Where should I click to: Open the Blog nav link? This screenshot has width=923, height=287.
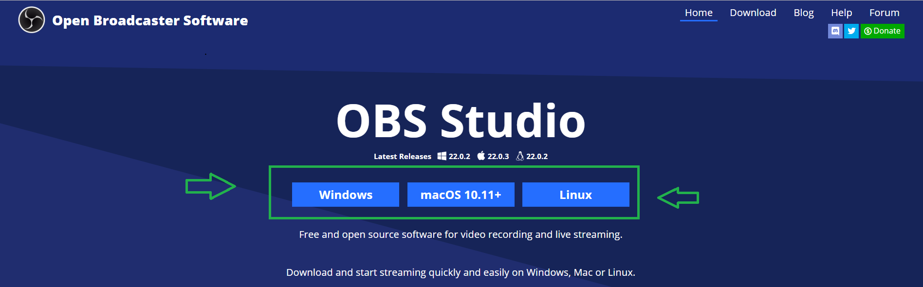point(803,13)
